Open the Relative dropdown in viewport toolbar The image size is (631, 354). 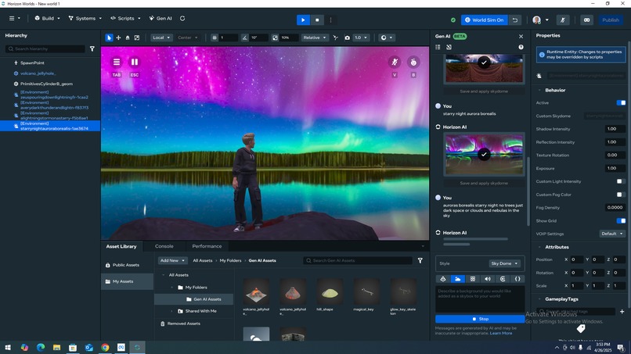(x=315, y=38)
